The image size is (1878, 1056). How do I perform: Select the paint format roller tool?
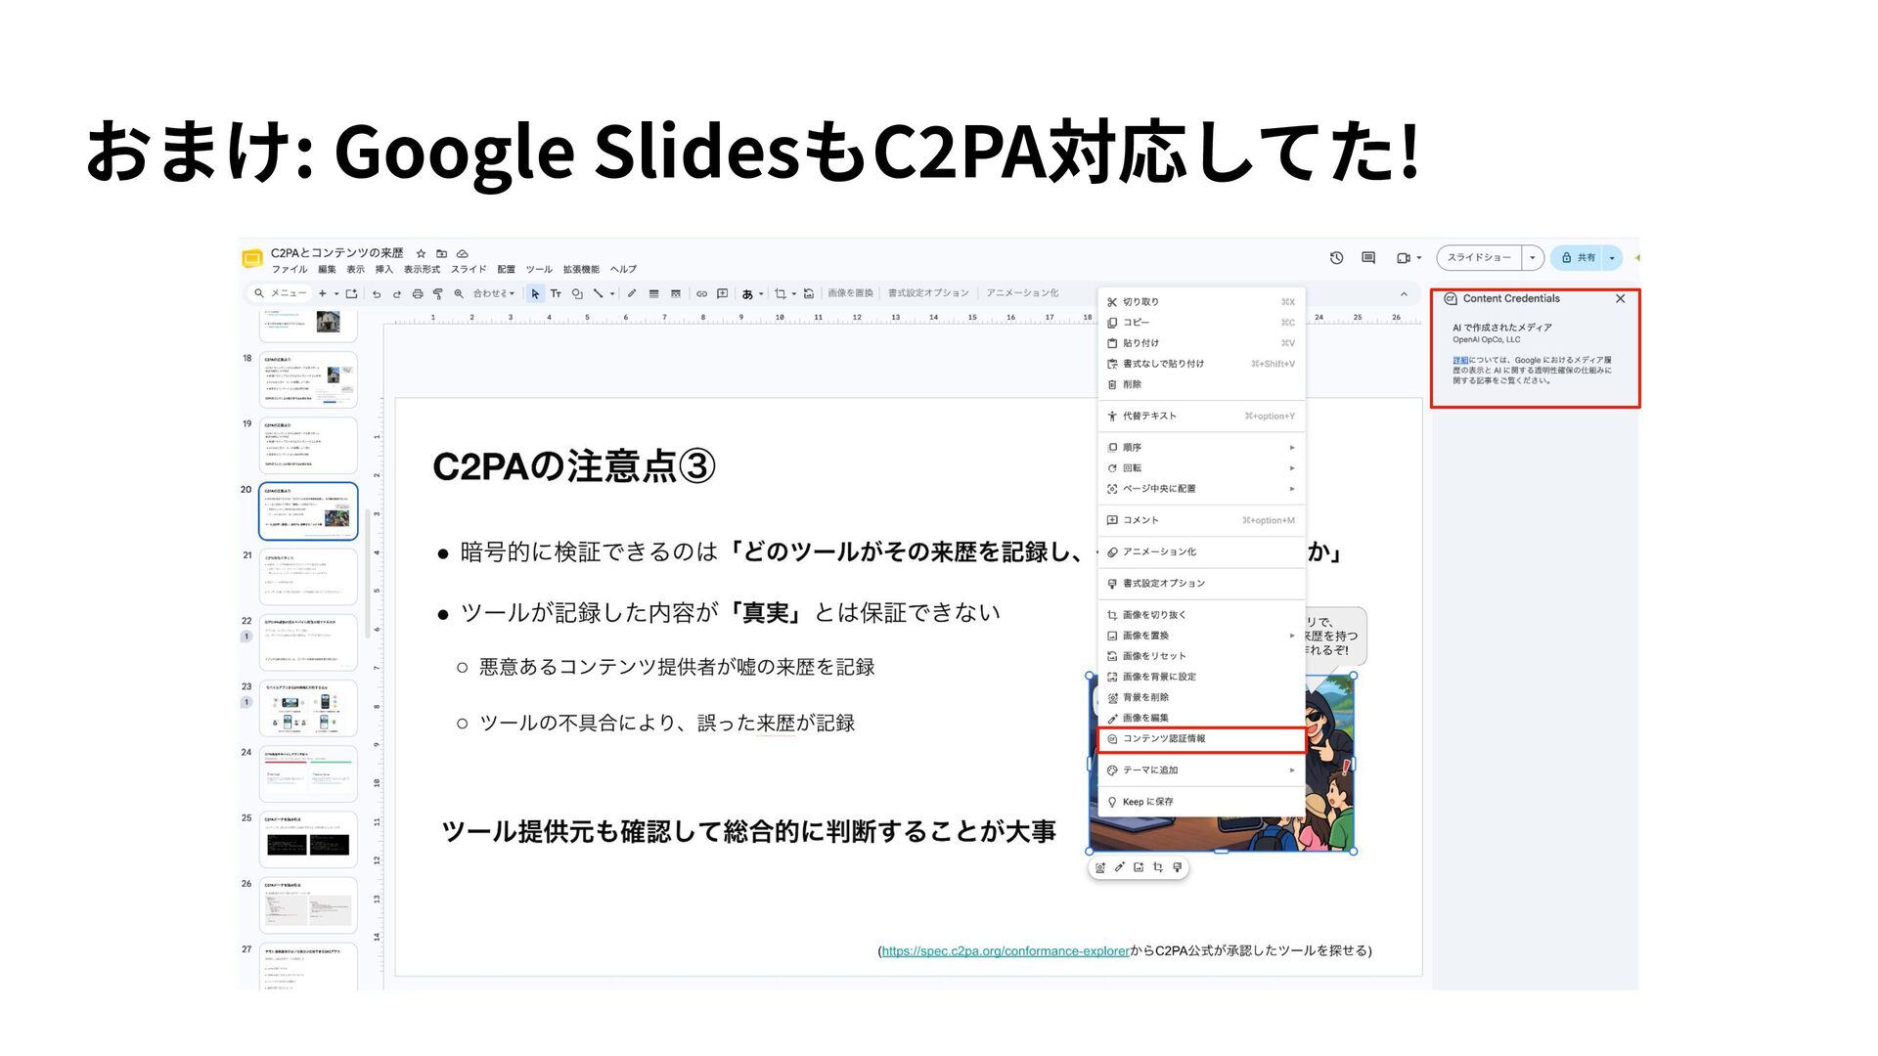pyautogui.click(x=438, y=293)
